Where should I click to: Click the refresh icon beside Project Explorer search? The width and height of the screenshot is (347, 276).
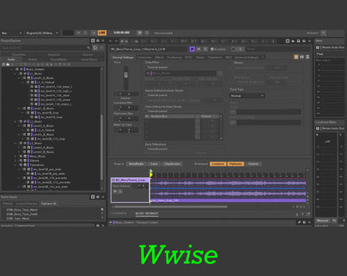click(95, 48)
